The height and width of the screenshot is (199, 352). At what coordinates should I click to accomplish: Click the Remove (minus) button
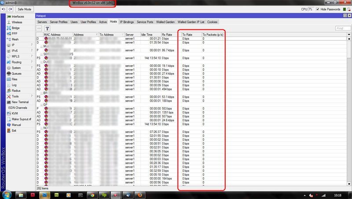39,29
